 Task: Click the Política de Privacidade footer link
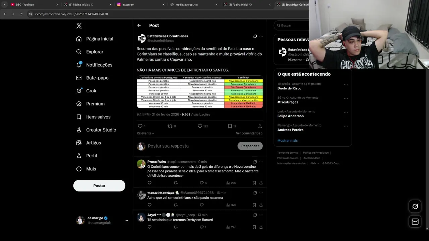point(316,153)
